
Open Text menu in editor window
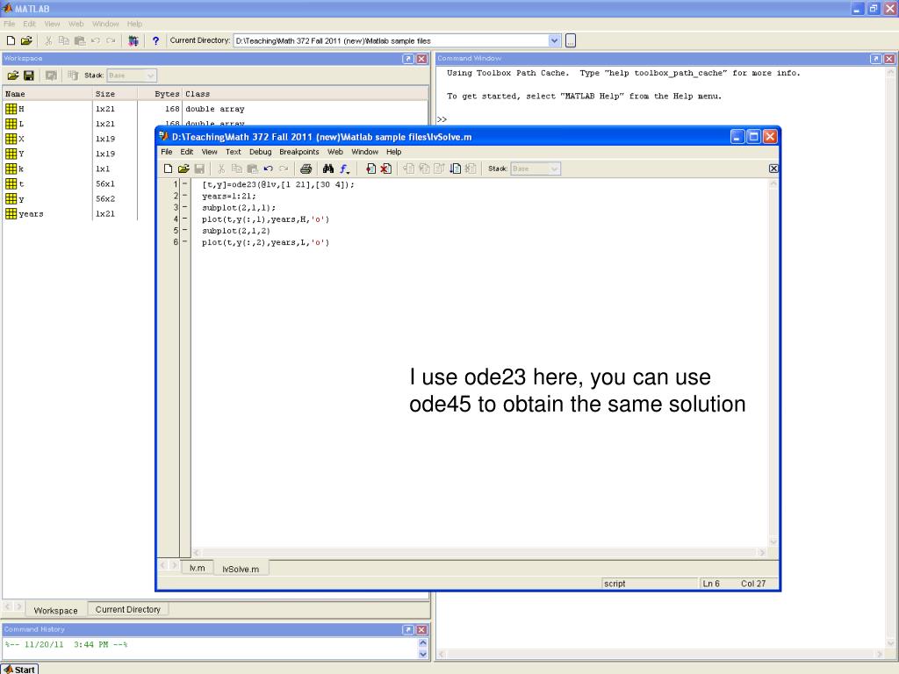[x=233, y=152]
